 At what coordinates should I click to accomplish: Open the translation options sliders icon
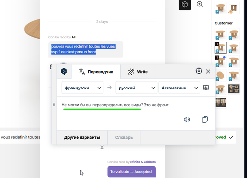point(206,88)
